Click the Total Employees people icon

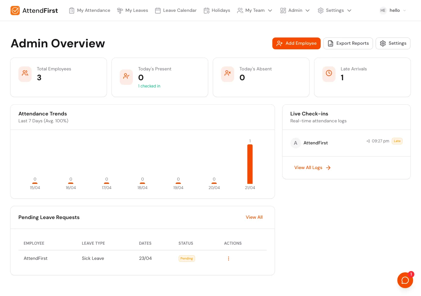(x=25, y=74)
